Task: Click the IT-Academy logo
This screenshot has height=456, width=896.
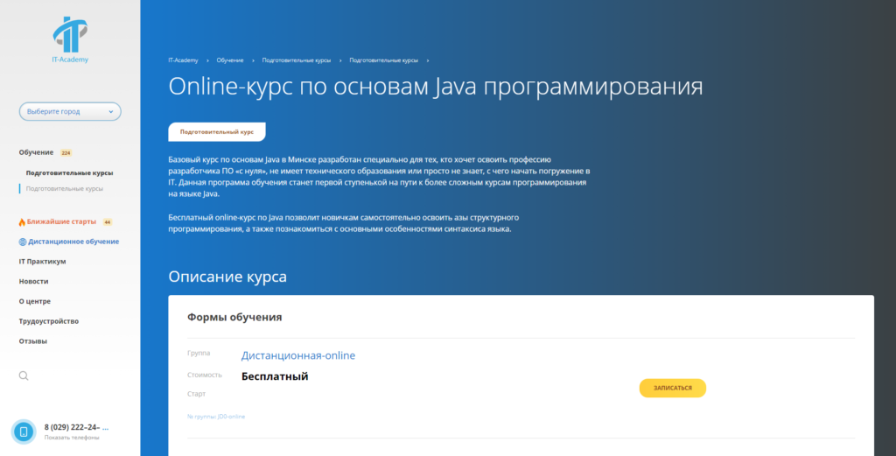Action: click(70, 37)
